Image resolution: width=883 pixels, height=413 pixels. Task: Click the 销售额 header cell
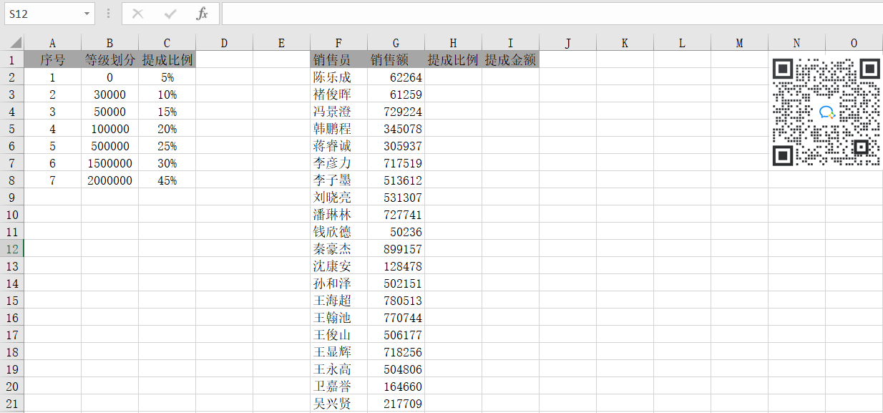pyautogui.click(x=396, y=60)
